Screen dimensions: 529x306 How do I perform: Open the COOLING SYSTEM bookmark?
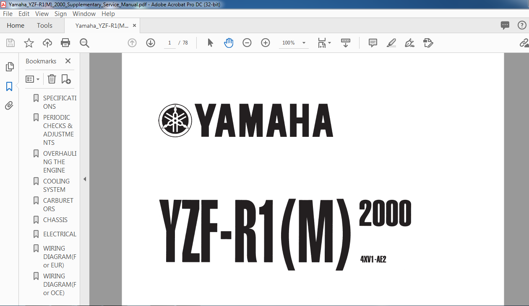point(56,185)
